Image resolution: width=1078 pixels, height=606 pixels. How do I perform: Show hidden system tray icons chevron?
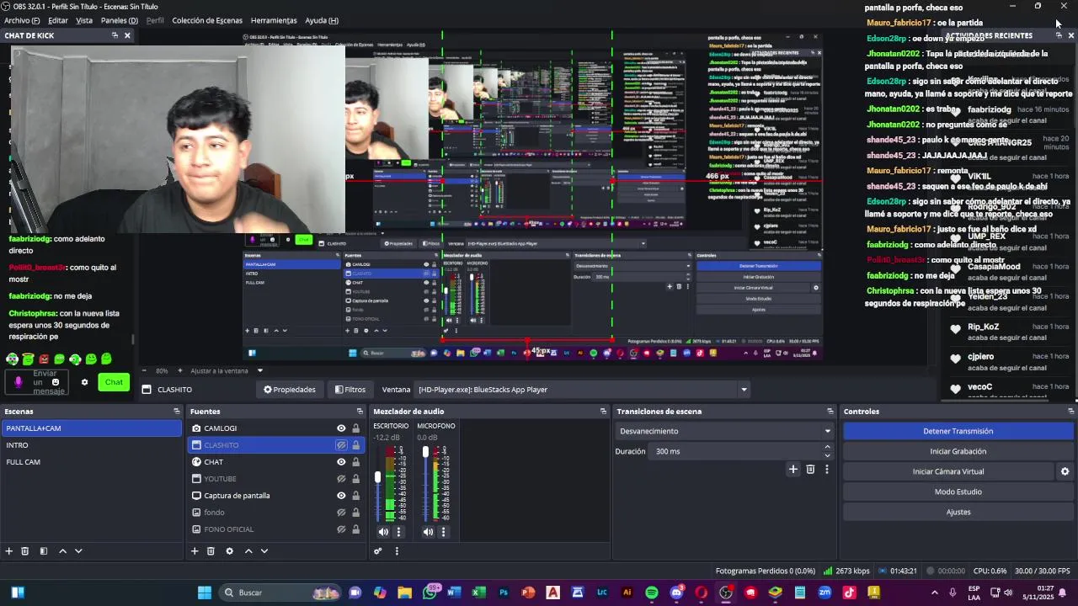(934, 593)
